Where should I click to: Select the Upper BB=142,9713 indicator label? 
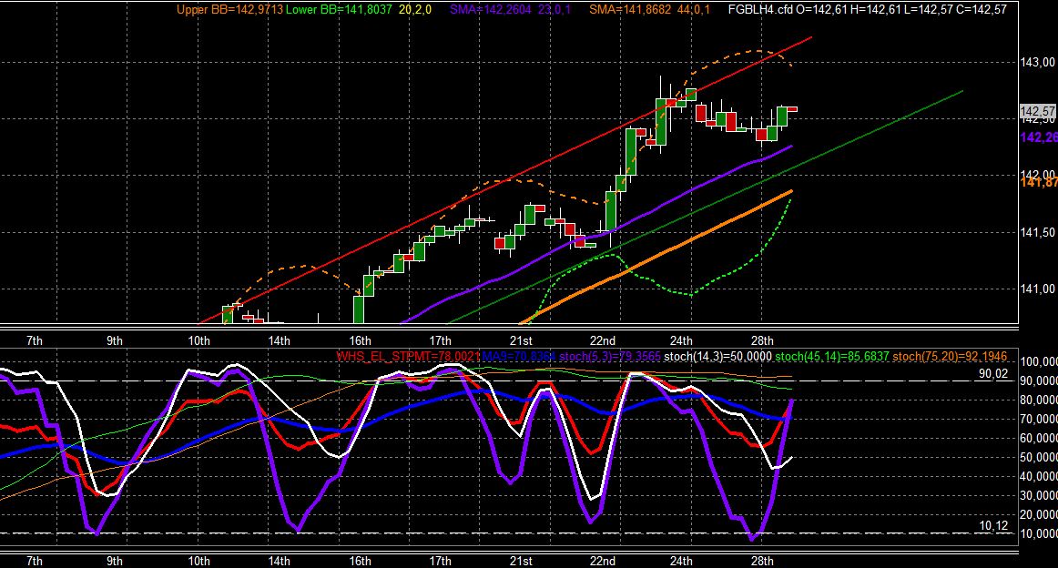pos(229,9)
